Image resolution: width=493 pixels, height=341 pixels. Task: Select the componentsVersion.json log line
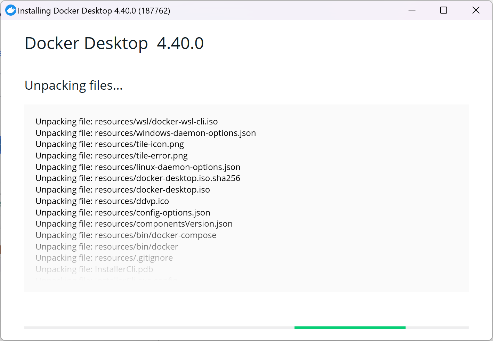tap(134, 224)
